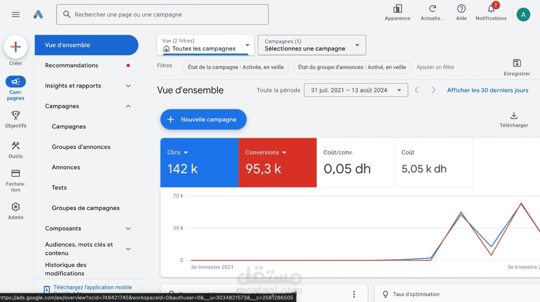540x302 pixels.
Task: Click the mobile app download icon
Action: pyautogui.click(x=47, y=289)
